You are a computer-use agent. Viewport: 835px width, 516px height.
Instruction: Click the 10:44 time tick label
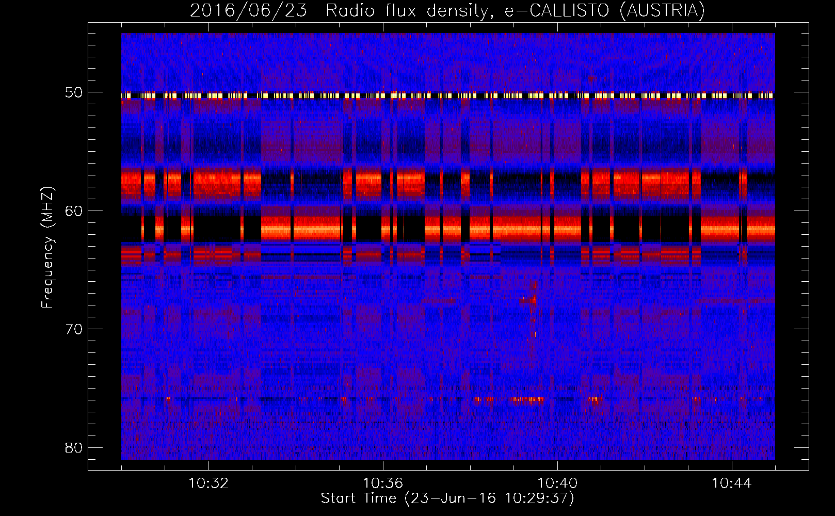[x=732, y=483]
